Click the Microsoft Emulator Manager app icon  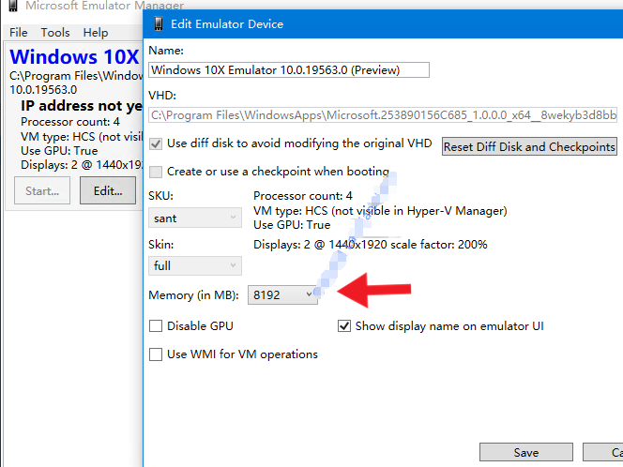point(10,6)
